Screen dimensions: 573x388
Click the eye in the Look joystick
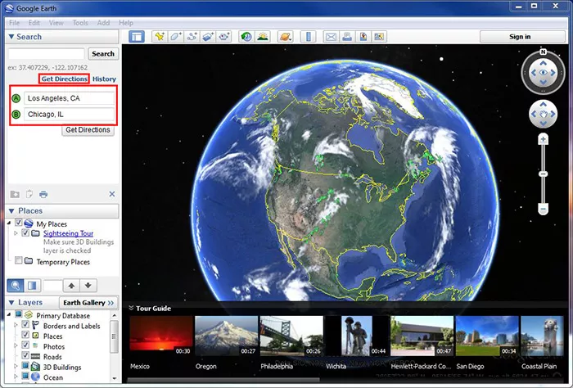point(544,73)
